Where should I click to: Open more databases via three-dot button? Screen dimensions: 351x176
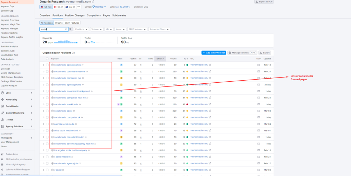tap(78, 7)
